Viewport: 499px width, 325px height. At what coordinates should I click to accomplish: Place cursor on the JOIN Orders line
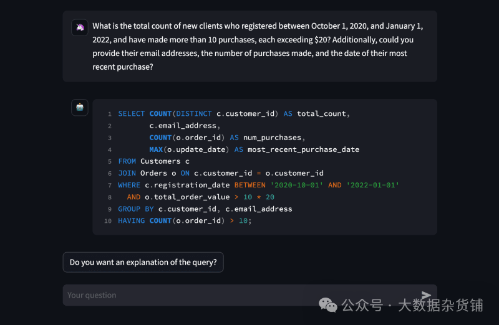point(221,173)
